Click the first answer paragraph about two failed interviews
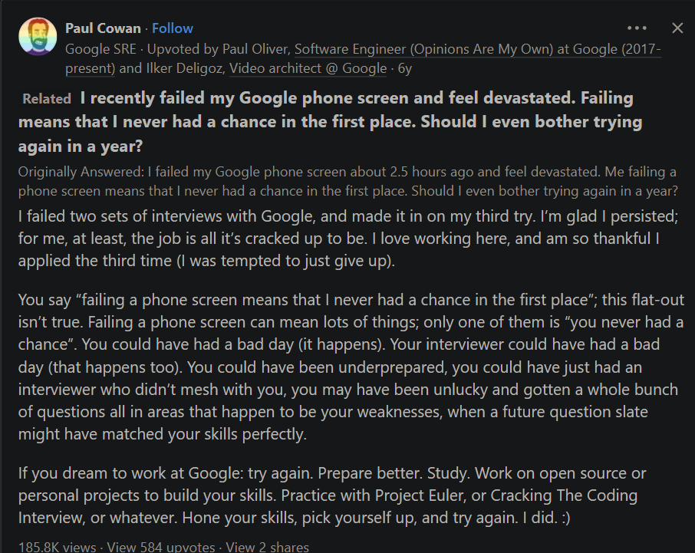 click(x=348, y=239)
